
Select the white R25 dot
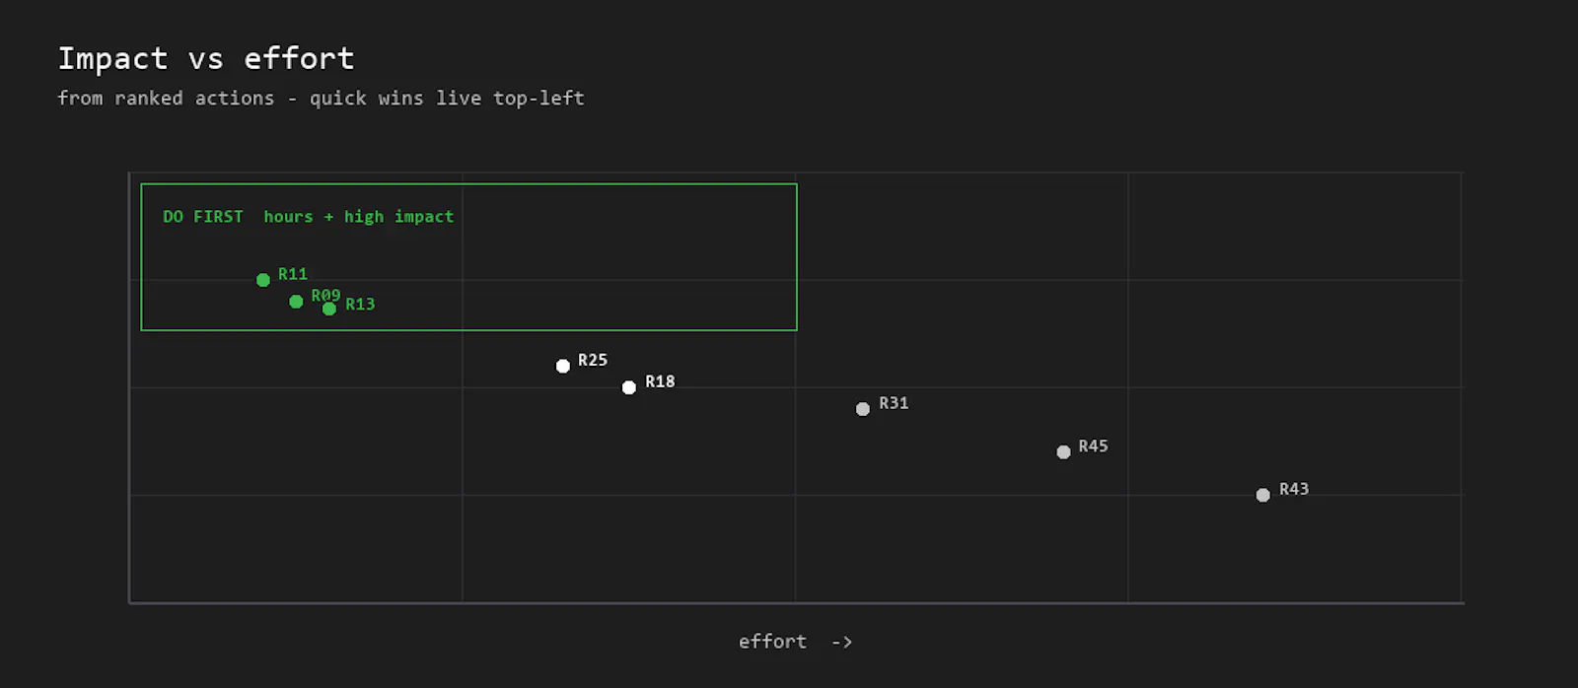(563, 366)
